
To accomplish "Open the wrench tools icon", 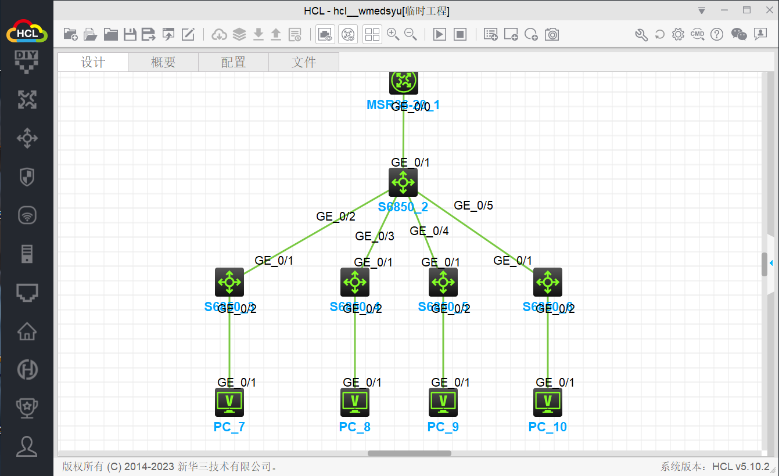I will [641, 34].
